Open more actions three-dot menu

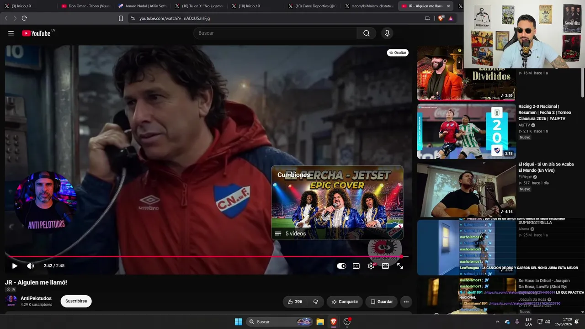pos(406,302)
